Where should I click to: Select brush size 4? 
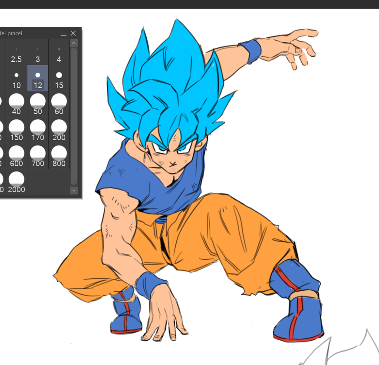59,52
